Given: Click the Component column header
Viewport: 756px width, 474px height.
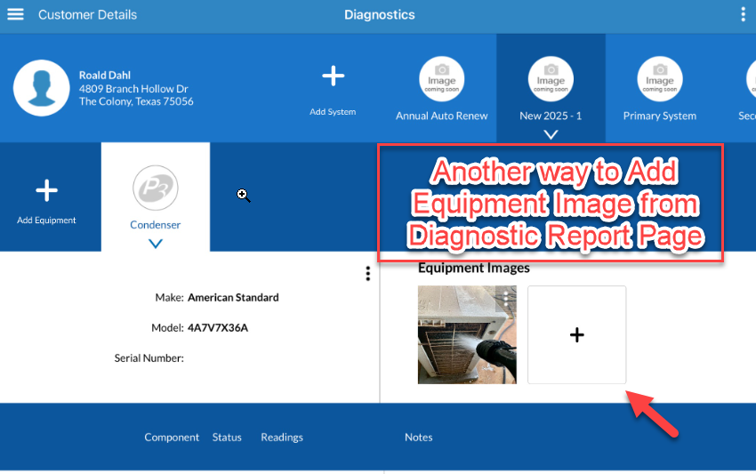Looking at the screenshot, I should tap(172, 438).
